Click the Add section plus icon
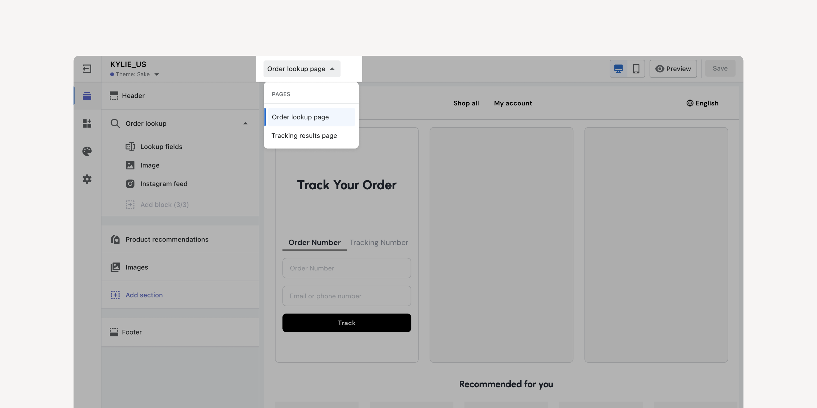Screen dimensions: 817x408 click(x=115, y=295)
